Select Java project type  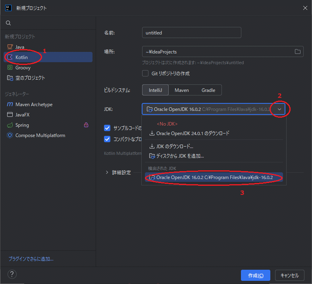pyautogui.click(x=48, y=47)
